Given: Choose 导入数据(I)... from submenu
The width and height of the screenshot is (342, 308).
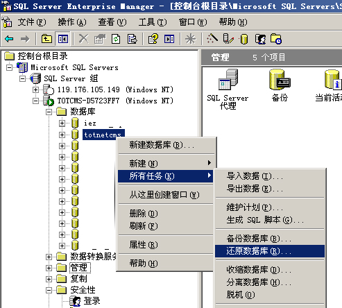Looking at the screenshot, I should pyautogui.click(x=270, y=176).
